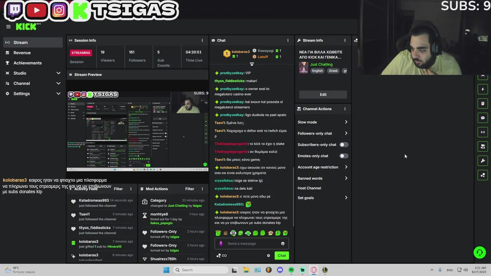Image resolution: width=491 pixels, height=276 pixels.
Task: Open Channel Actions three-dot menu
Action: (x=344, y=109)
